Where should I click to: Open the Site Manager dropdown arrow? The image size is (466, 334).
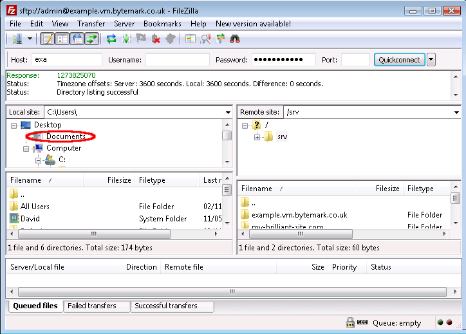tap(30, 39)
